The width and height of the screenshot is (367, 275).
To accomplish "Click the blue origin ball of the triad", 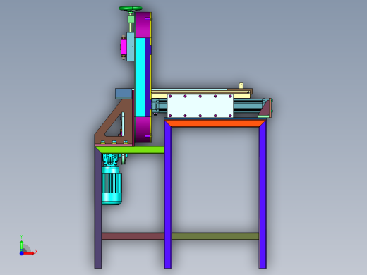I will pos(21,253).
